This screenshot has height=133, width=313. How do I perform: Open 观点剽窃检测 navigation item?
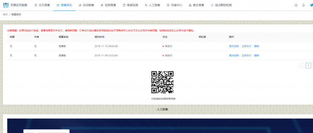pyautogui.click(x=221, y=5)
